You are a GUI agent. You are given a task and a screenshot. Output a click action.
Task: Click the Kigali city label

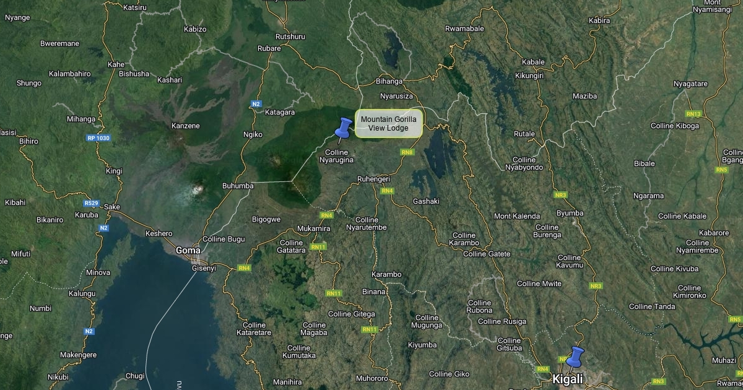click(x=567, y=379)
